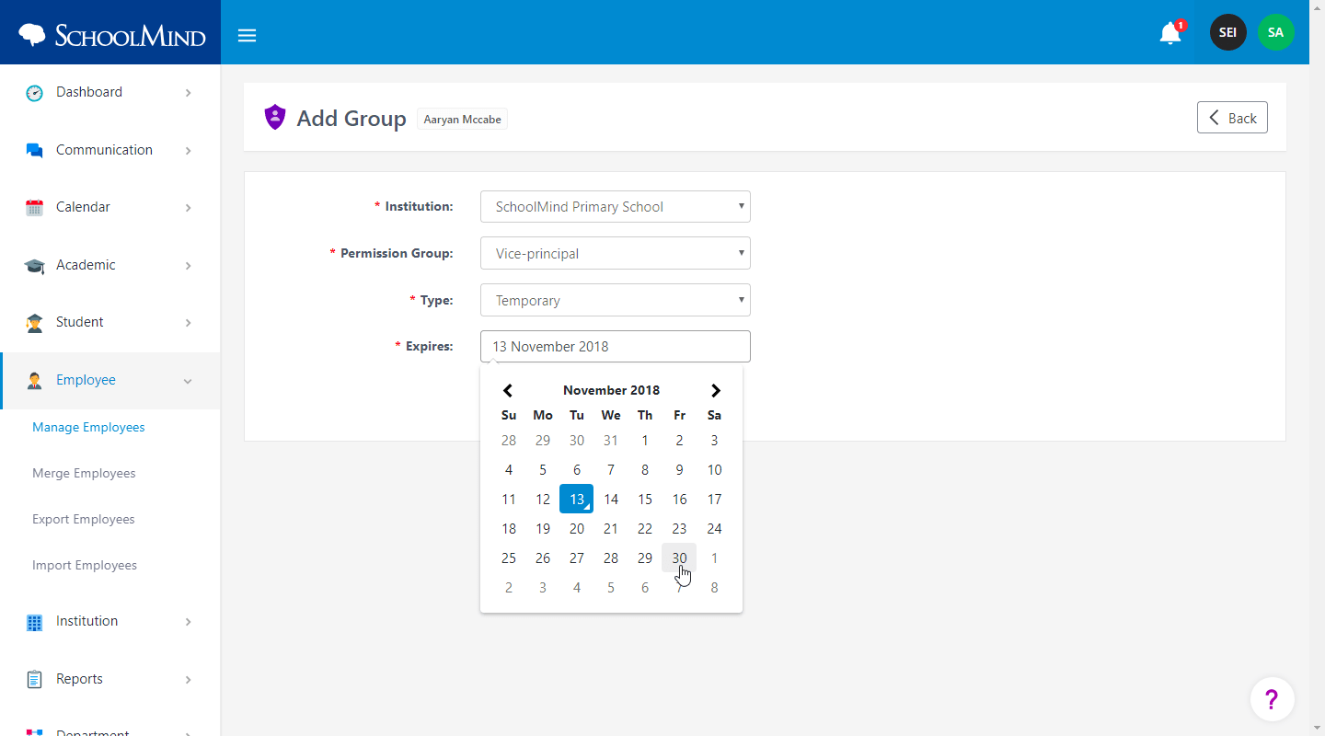Pick November 16 in calendar

tap(679, 499)
